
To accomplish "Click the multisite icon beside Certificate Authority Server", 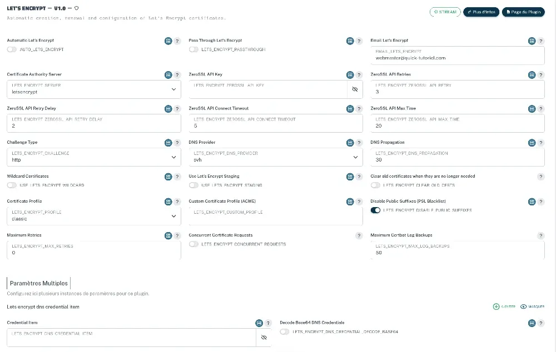I will [x=168, y=75].
